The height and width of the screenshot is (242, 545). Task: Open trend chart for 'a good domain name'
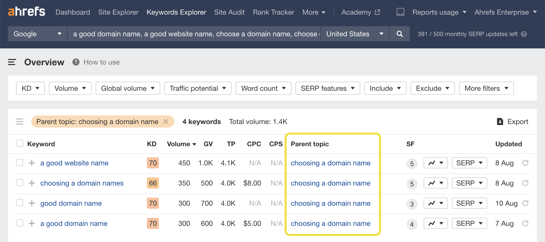[x=435, y=223]
